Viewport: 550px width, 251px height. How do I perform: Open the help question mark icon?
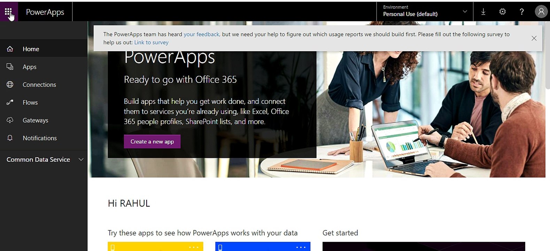pyautogui.click(x=521, y=12)
